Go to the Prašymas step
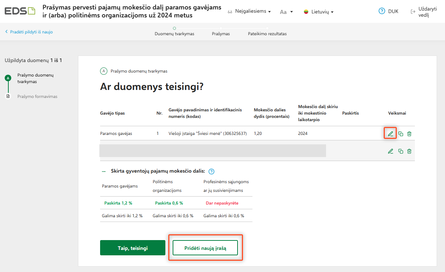 click(x=221, y=34)
